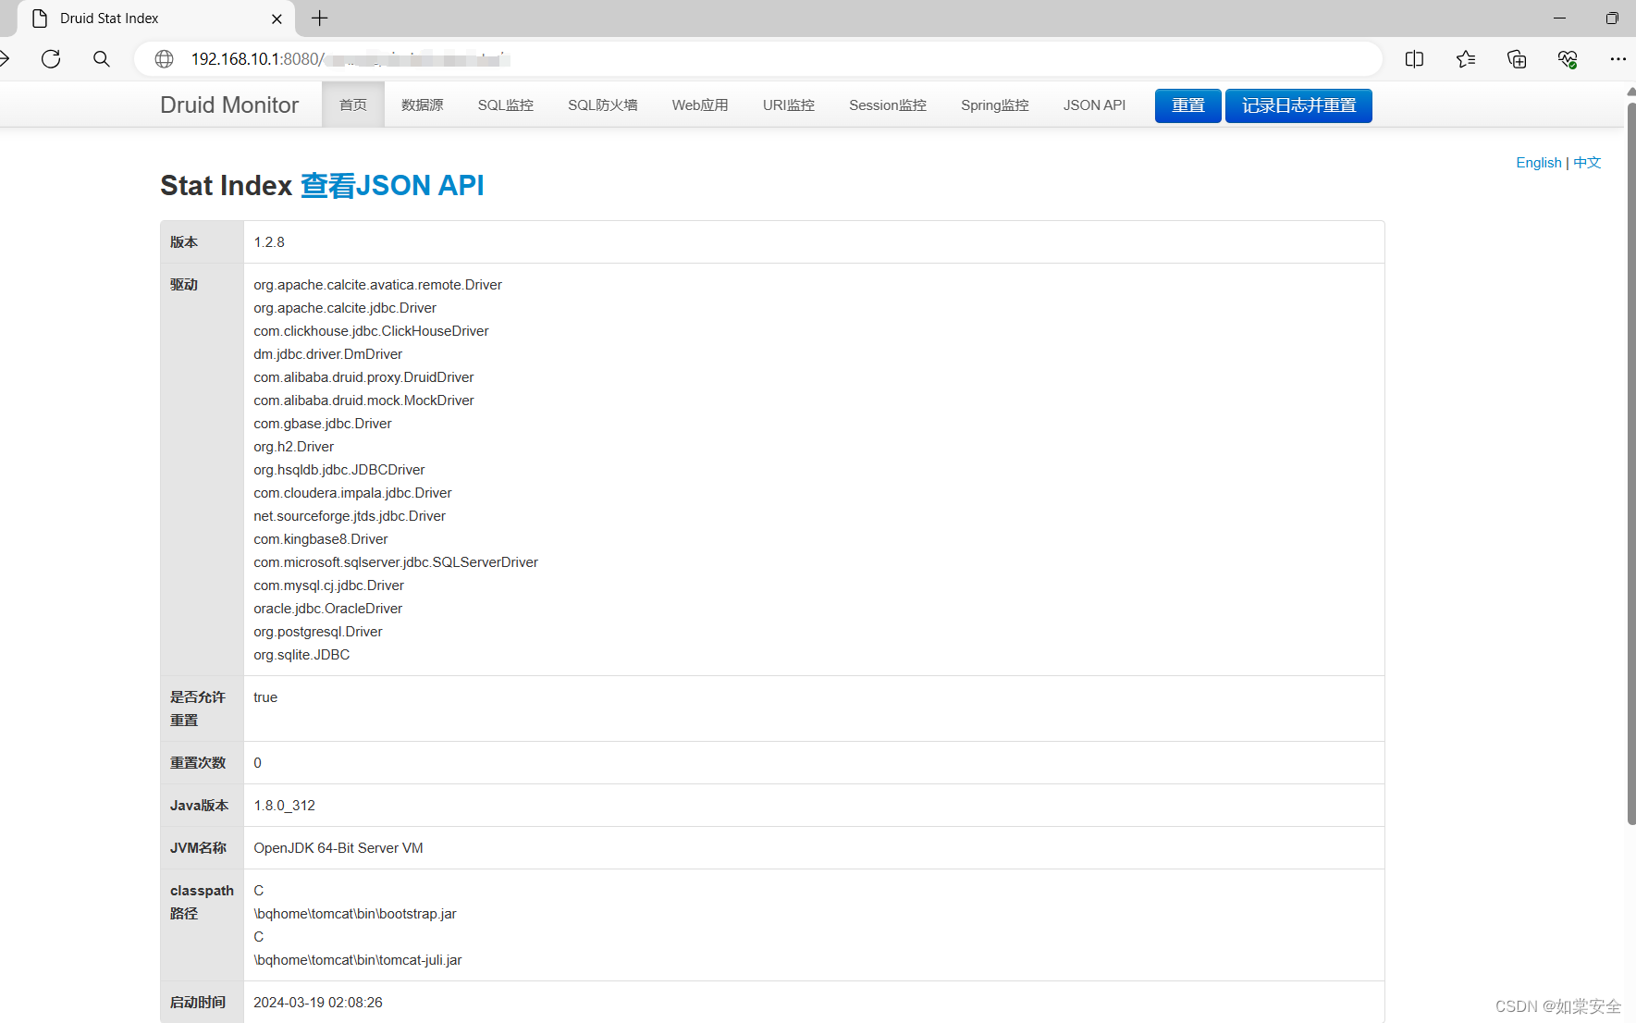
Task: Click the blue 重置 button
Action: (1188, 105)
